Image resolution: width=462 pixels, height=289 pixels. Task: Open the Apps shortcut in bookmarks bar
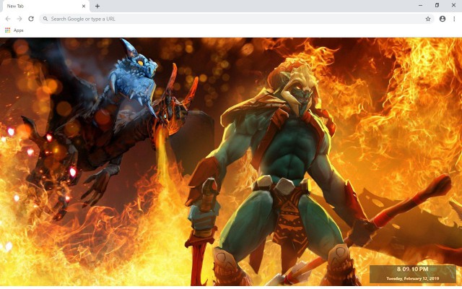(14, 30)
